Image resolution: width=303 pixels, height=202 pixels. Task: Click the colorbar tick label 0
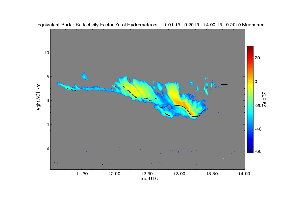pyautogui.click(x=256, y=82)
